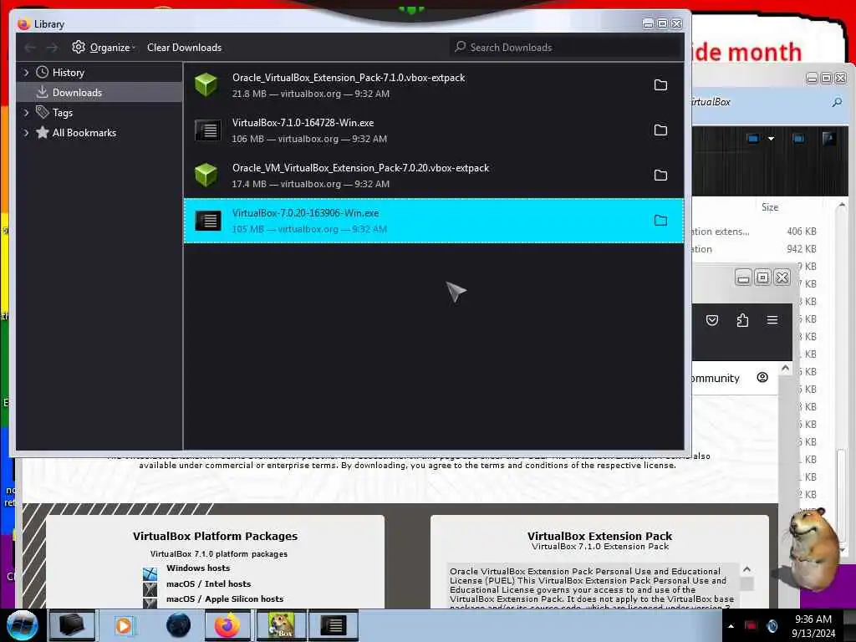Open Windows hosts download link
This screenshot has width=856, height=642.
[198, 568]
